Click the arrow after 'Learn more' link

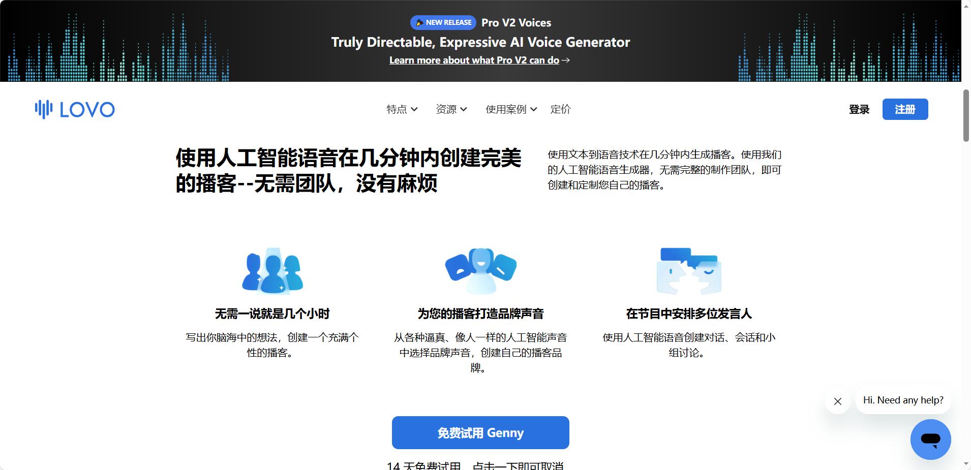tap(565, 60)
